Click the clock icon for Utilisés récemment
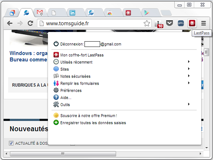 click(56, 62)
